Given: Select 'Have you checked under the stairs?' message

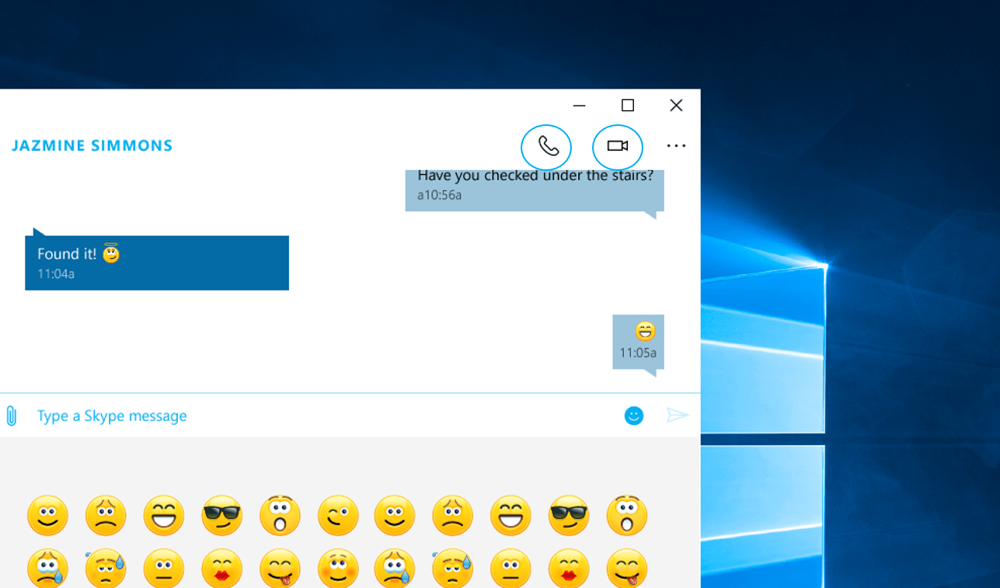Looking at the screenshot, I should pyautogui.click(x=535, y=186).
